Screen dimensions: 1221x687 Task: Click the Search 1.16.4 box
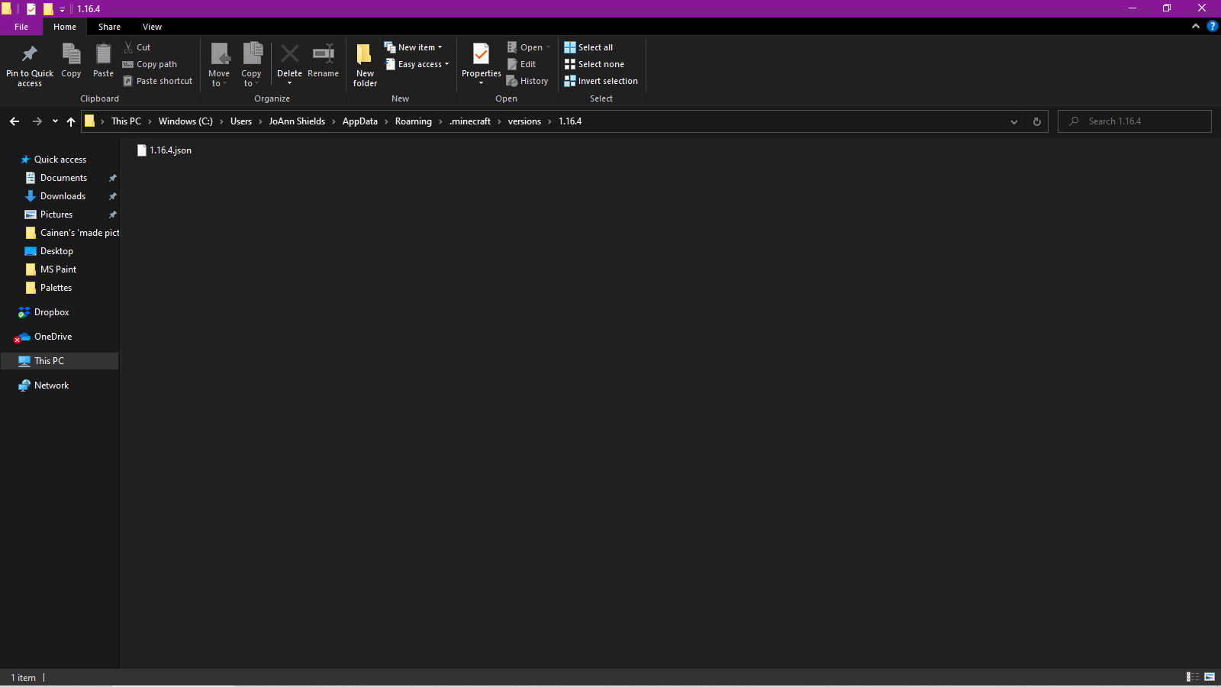click(1135, 121)
